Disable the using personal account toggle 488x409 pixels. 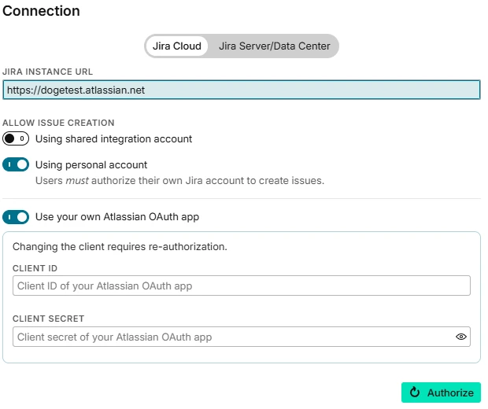(16, 164)
